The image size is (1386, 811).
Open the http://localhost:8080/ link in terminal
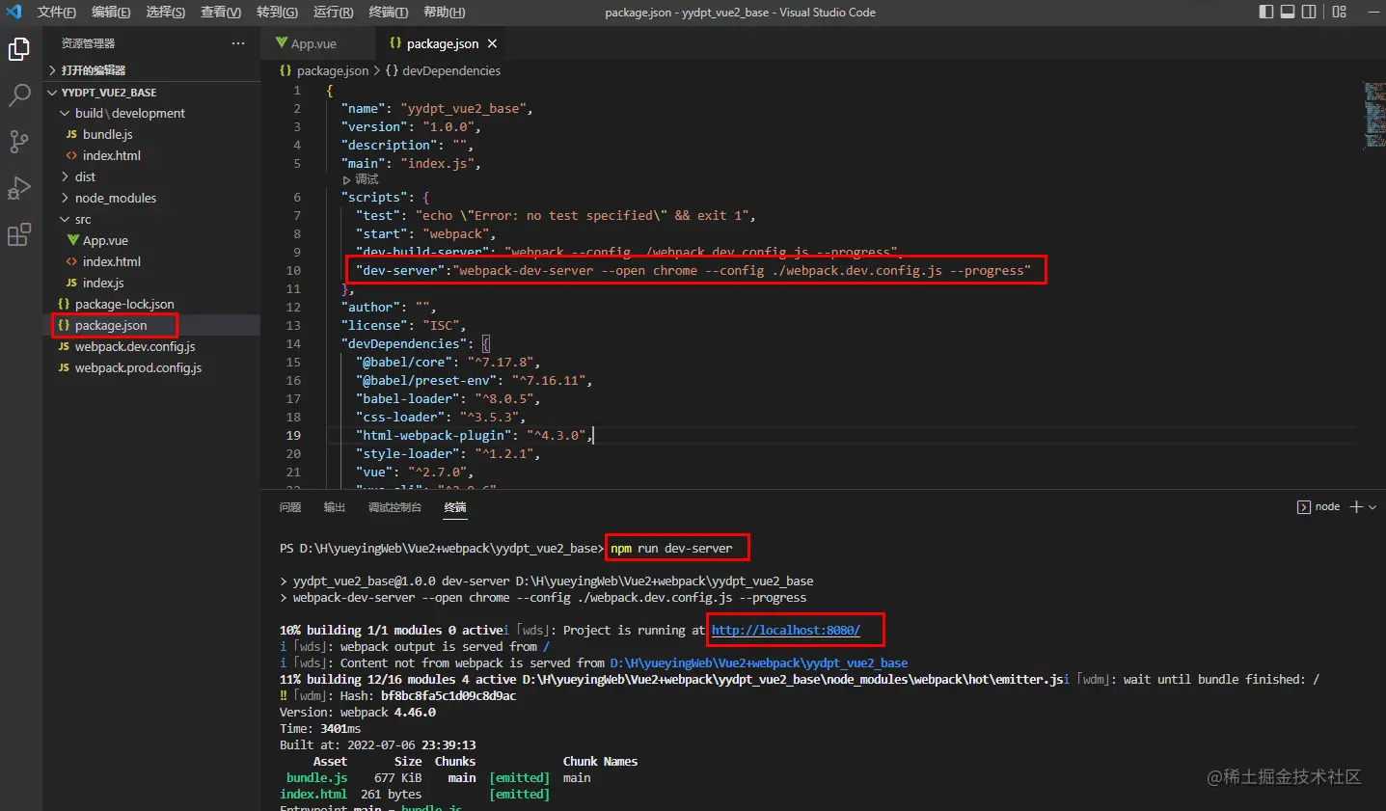click(x=785, y=630)
